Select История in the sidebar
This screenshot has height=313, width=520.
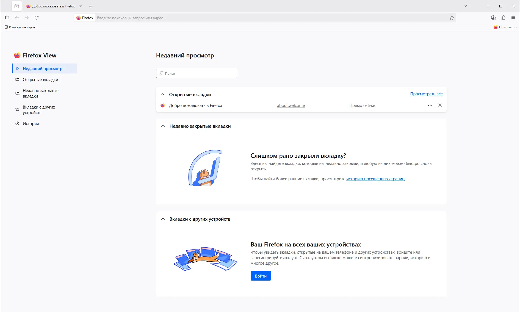click(x=31, y=123)
